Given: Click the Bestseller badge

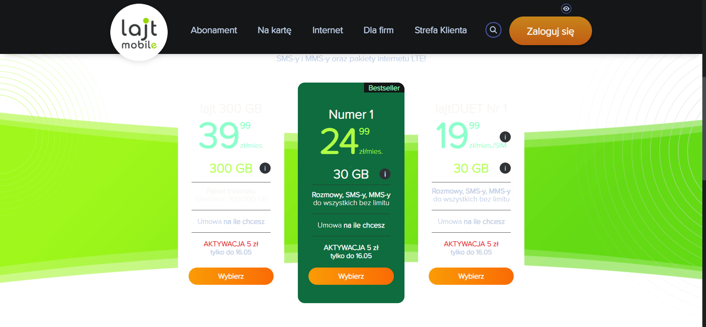Looking at the screenshot, I should click(x=384, y=88).
